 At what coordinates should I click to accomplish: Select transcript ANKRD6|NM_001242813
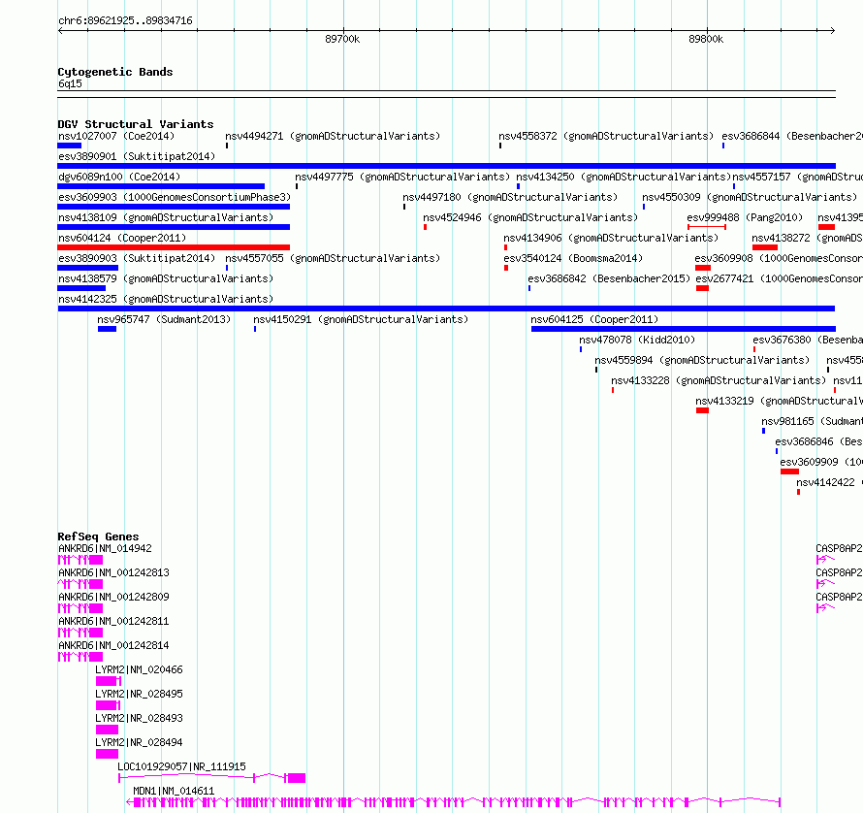point(113,572)
